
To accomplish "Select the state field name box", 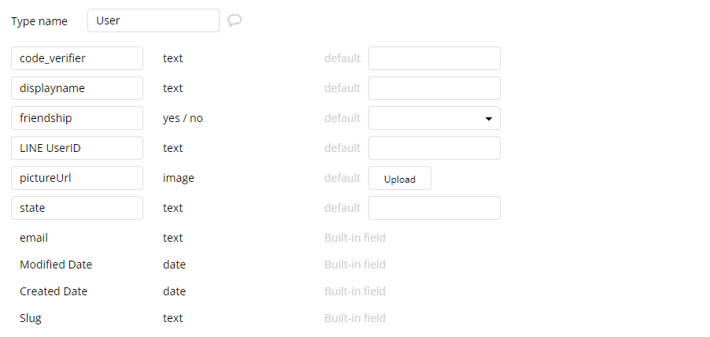I will 77,208.
